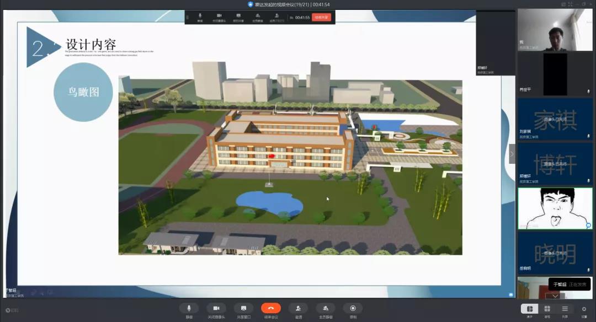
Task: Open the invite participants option
Action: click(x=298, y=308)
